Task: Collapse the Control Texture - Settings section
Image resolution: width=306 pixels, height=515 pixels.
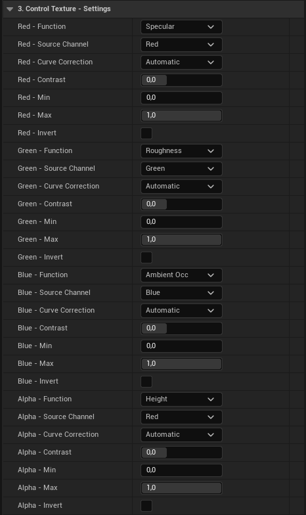Action: tap(10, 9)
